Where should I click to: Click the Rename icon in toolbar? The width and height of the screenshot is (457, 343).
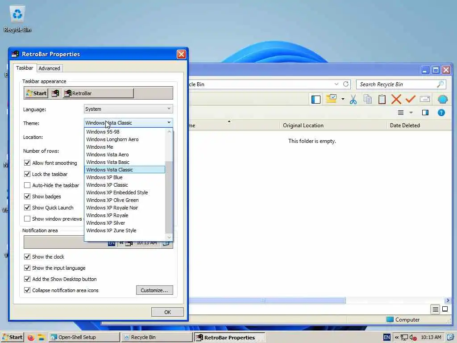pyautogui.click(x=425, y=99)
